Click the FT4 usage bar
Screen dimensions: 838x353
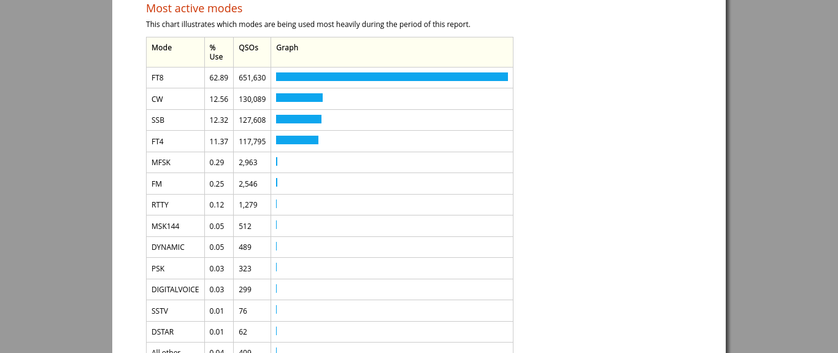(x=297, y=140)
